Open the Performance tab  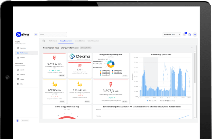pyautogui.click(x=53, y=41)
